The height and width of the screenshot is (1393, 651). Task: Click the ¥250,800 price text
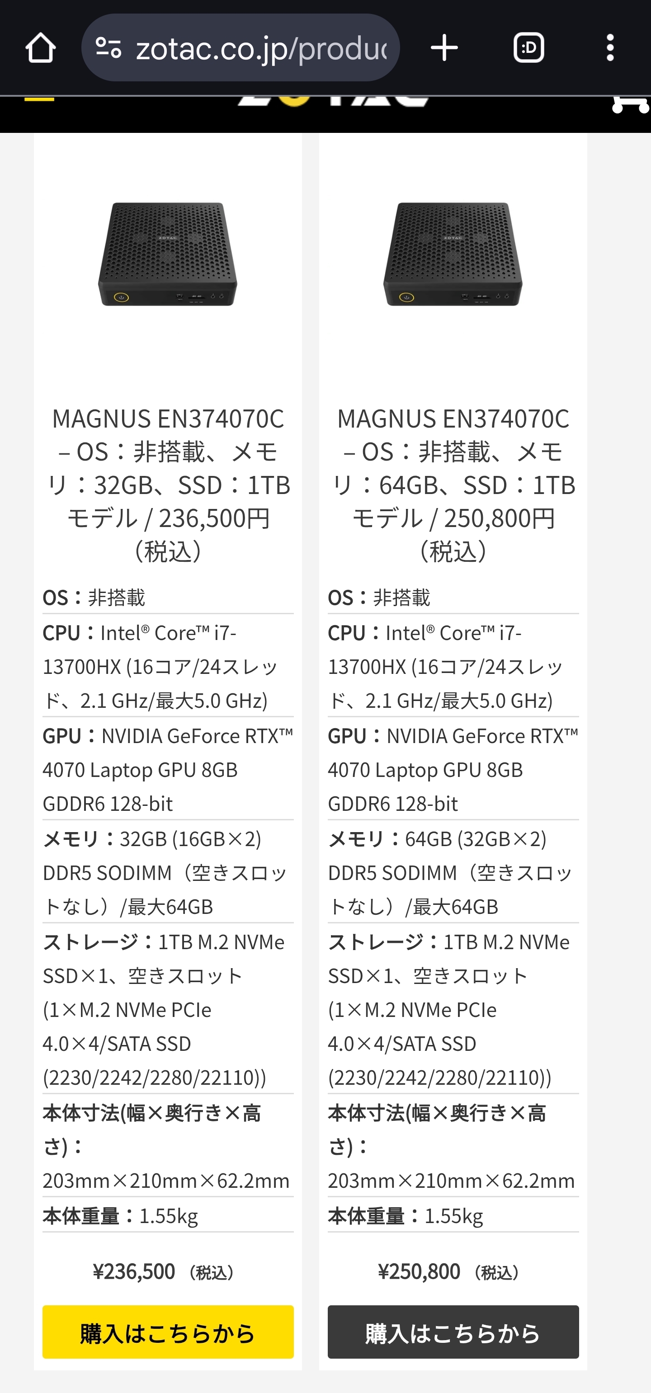[420, 1271]
